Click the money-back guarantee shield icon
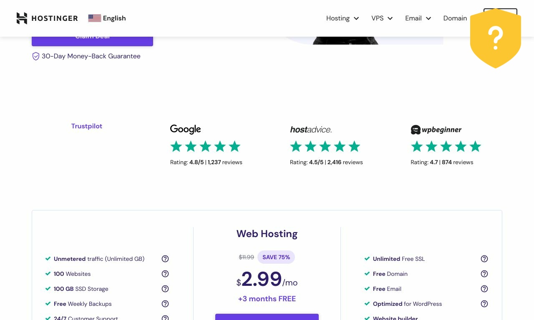 36,56
